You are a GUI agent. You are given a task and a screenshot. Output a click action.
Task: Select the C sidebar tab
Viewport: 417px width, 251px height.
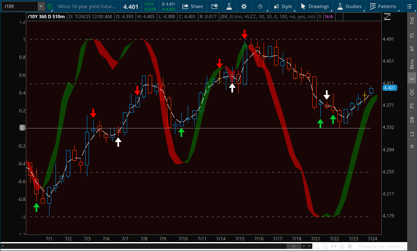tap(412, 78)
